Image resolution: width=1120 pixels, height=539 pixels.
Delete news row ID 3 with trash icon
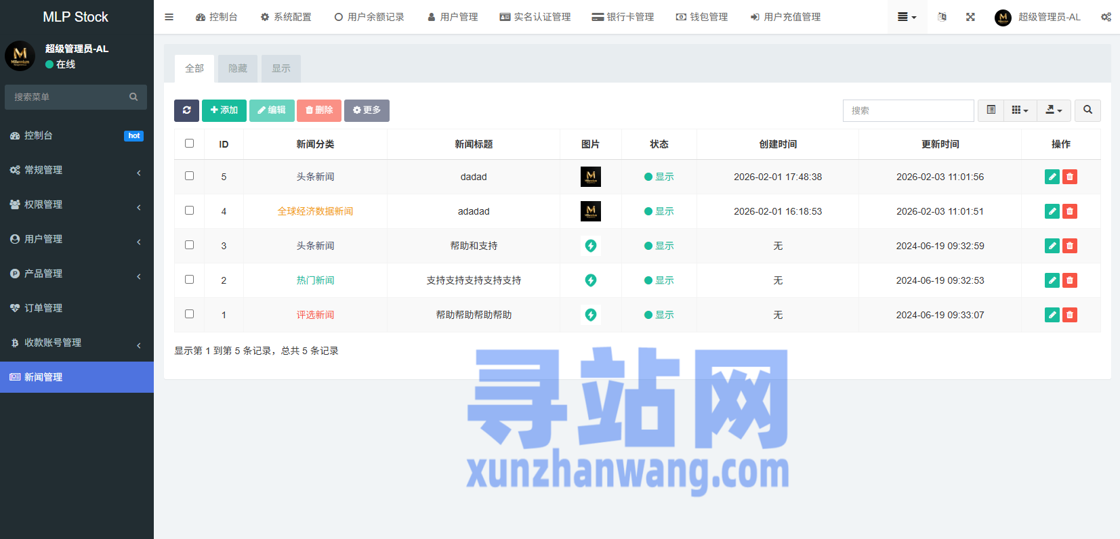1070,246
